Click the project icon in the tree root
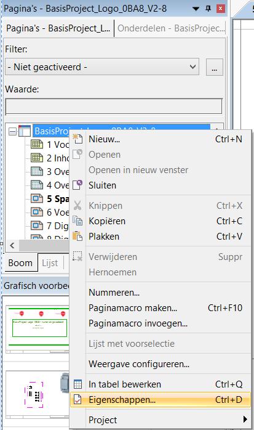Screen dimensions: 254x430 [x=25, y=131]
